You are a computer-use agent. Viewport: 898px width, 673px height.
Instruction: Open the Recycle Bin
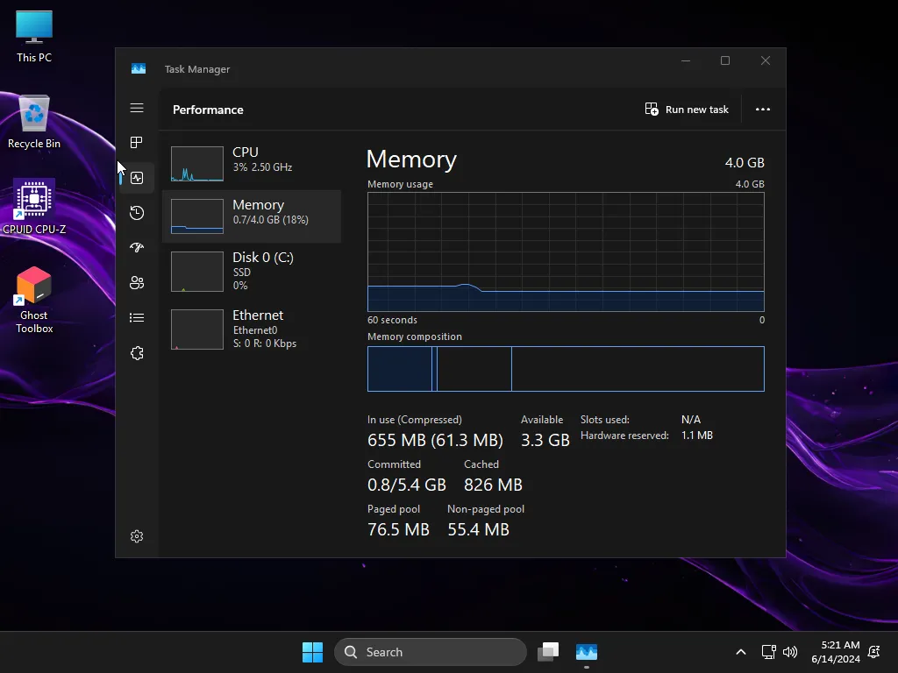[33, 114]
